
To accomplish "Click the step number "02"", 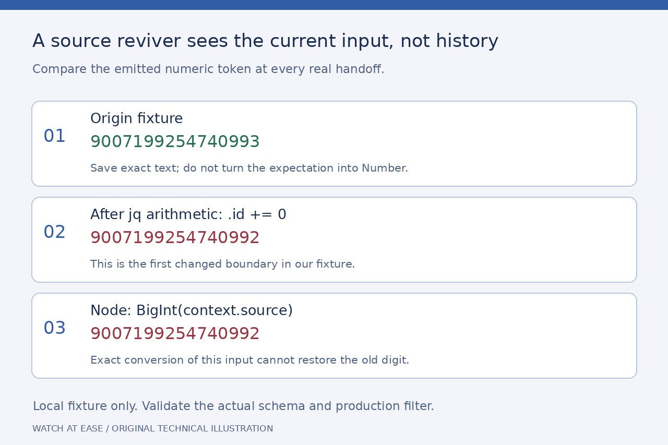I will tap(55, 232).
